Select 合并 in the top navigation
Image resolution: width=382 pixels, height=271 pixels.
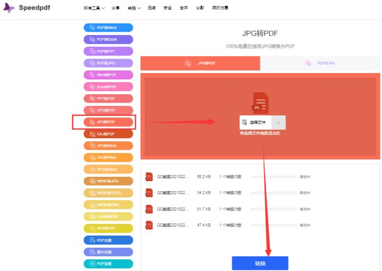pyautogui.click(x=184, y=8)
